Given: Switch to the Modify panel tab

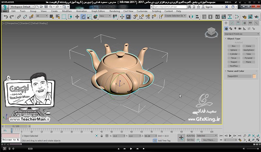Looking at the screenshot, I should point(232,23).
